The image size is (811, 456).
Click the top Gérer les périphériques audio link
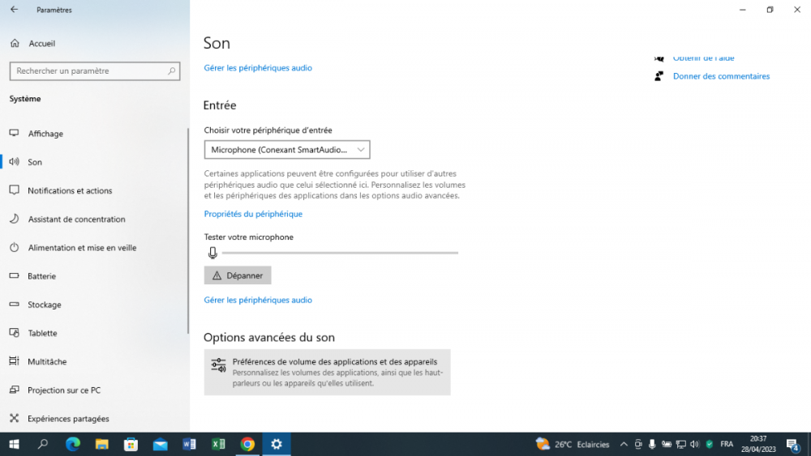pyautogui.click(x=258, y=68)
